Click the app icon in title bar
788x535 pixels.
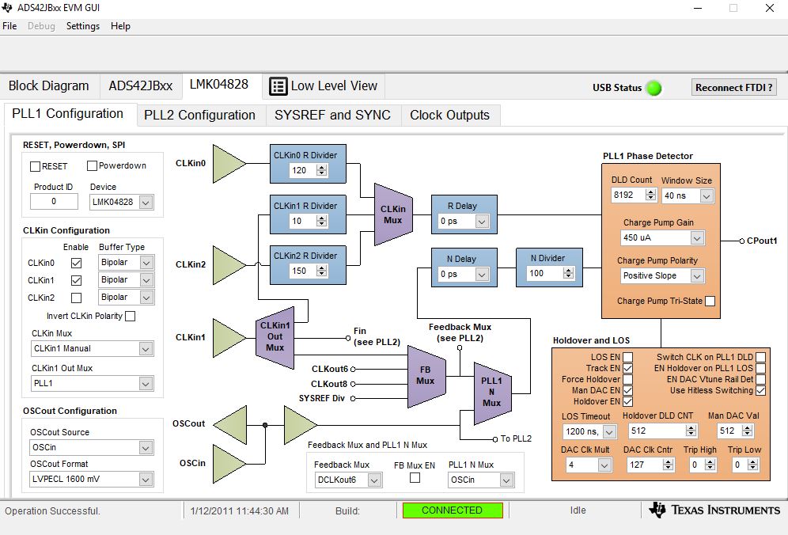tap(6, 8)
